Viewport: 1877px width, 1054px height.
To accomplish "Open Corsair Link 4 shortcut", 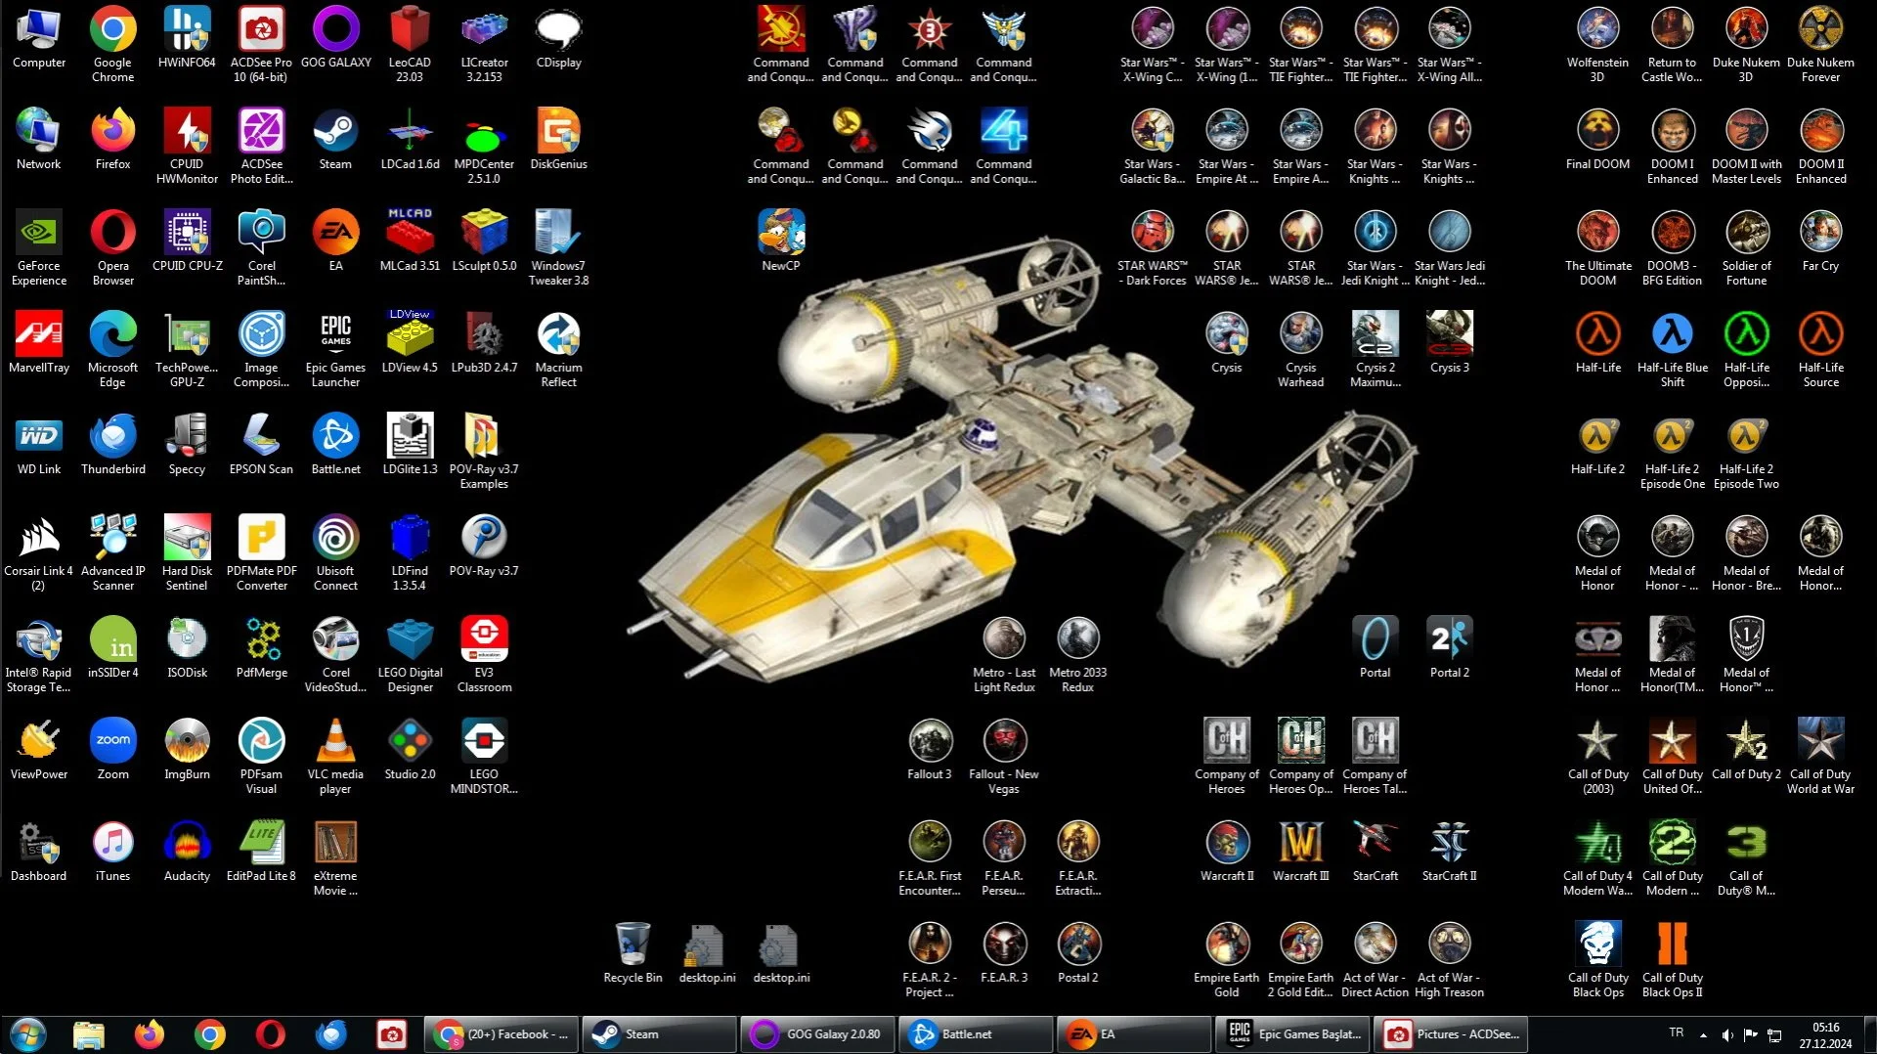I will 39,552.
